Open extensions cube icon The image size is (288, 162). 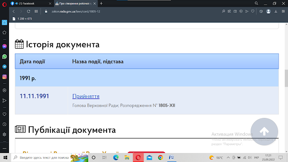[x=261, y=11]
